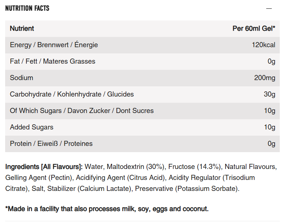Click the 120kcal energy value
The height and width of the screenshot is (222, 286).
click(x=263, y=45)
